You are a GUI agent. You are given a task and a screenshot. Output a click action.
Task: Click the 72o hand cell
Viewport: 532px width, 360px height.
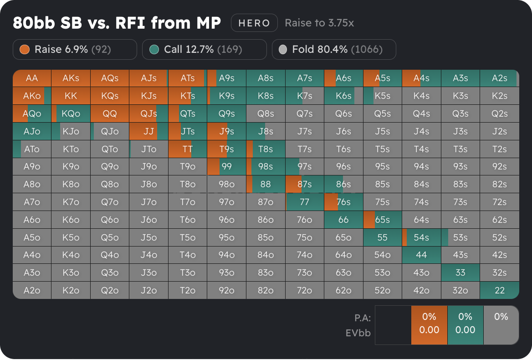[304, 290]
